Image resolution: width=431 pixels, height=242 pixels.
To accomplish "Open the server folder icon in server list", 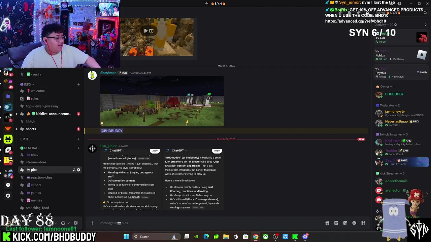I will [x=8, y=96].
